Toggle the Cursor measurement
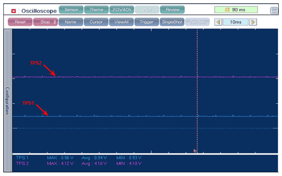 click(96, 22)
